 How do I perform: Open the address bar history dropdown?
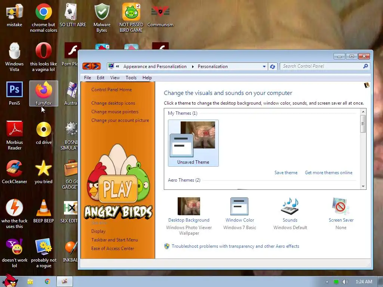coord(264,67)
